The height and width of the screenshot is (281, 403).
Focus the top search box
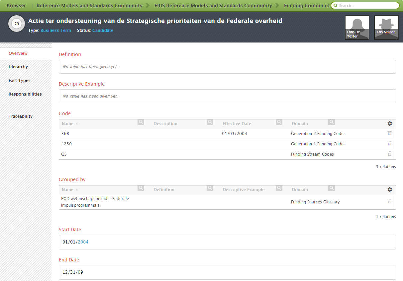(365, 6)
